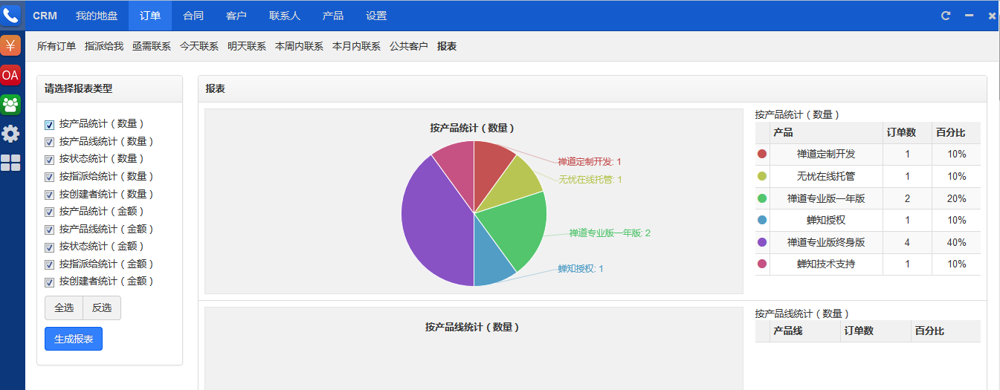1000x390 pixels.
Task: Open 产品 menu
Action: (333, 16)
